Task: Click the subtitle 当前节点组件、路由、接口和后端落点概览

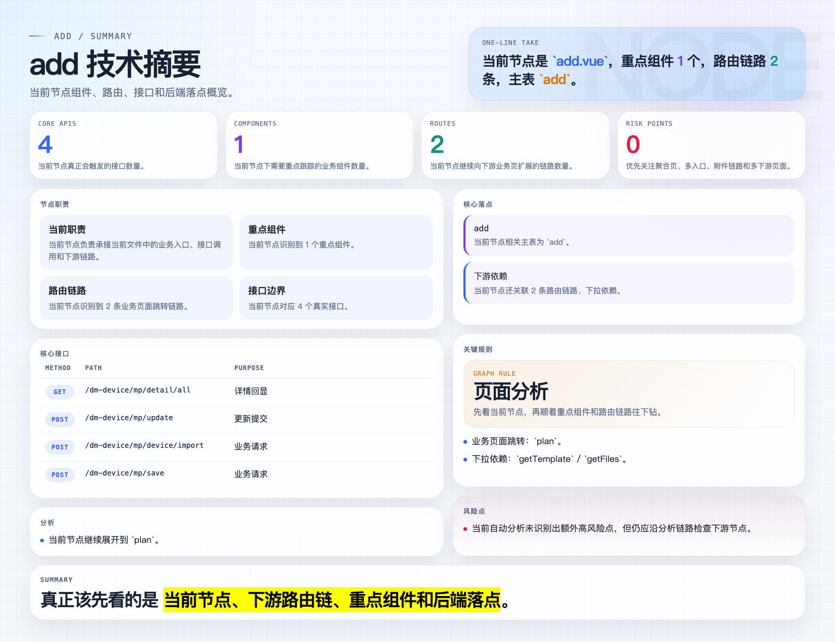Action: [x=133, y=92]
